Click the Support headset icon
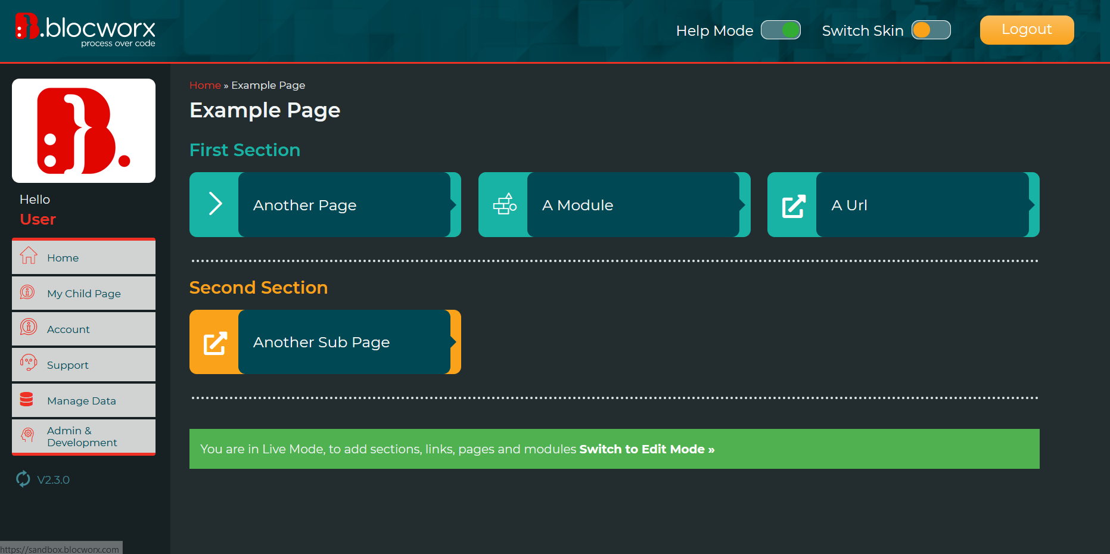 tap(29, 363)
